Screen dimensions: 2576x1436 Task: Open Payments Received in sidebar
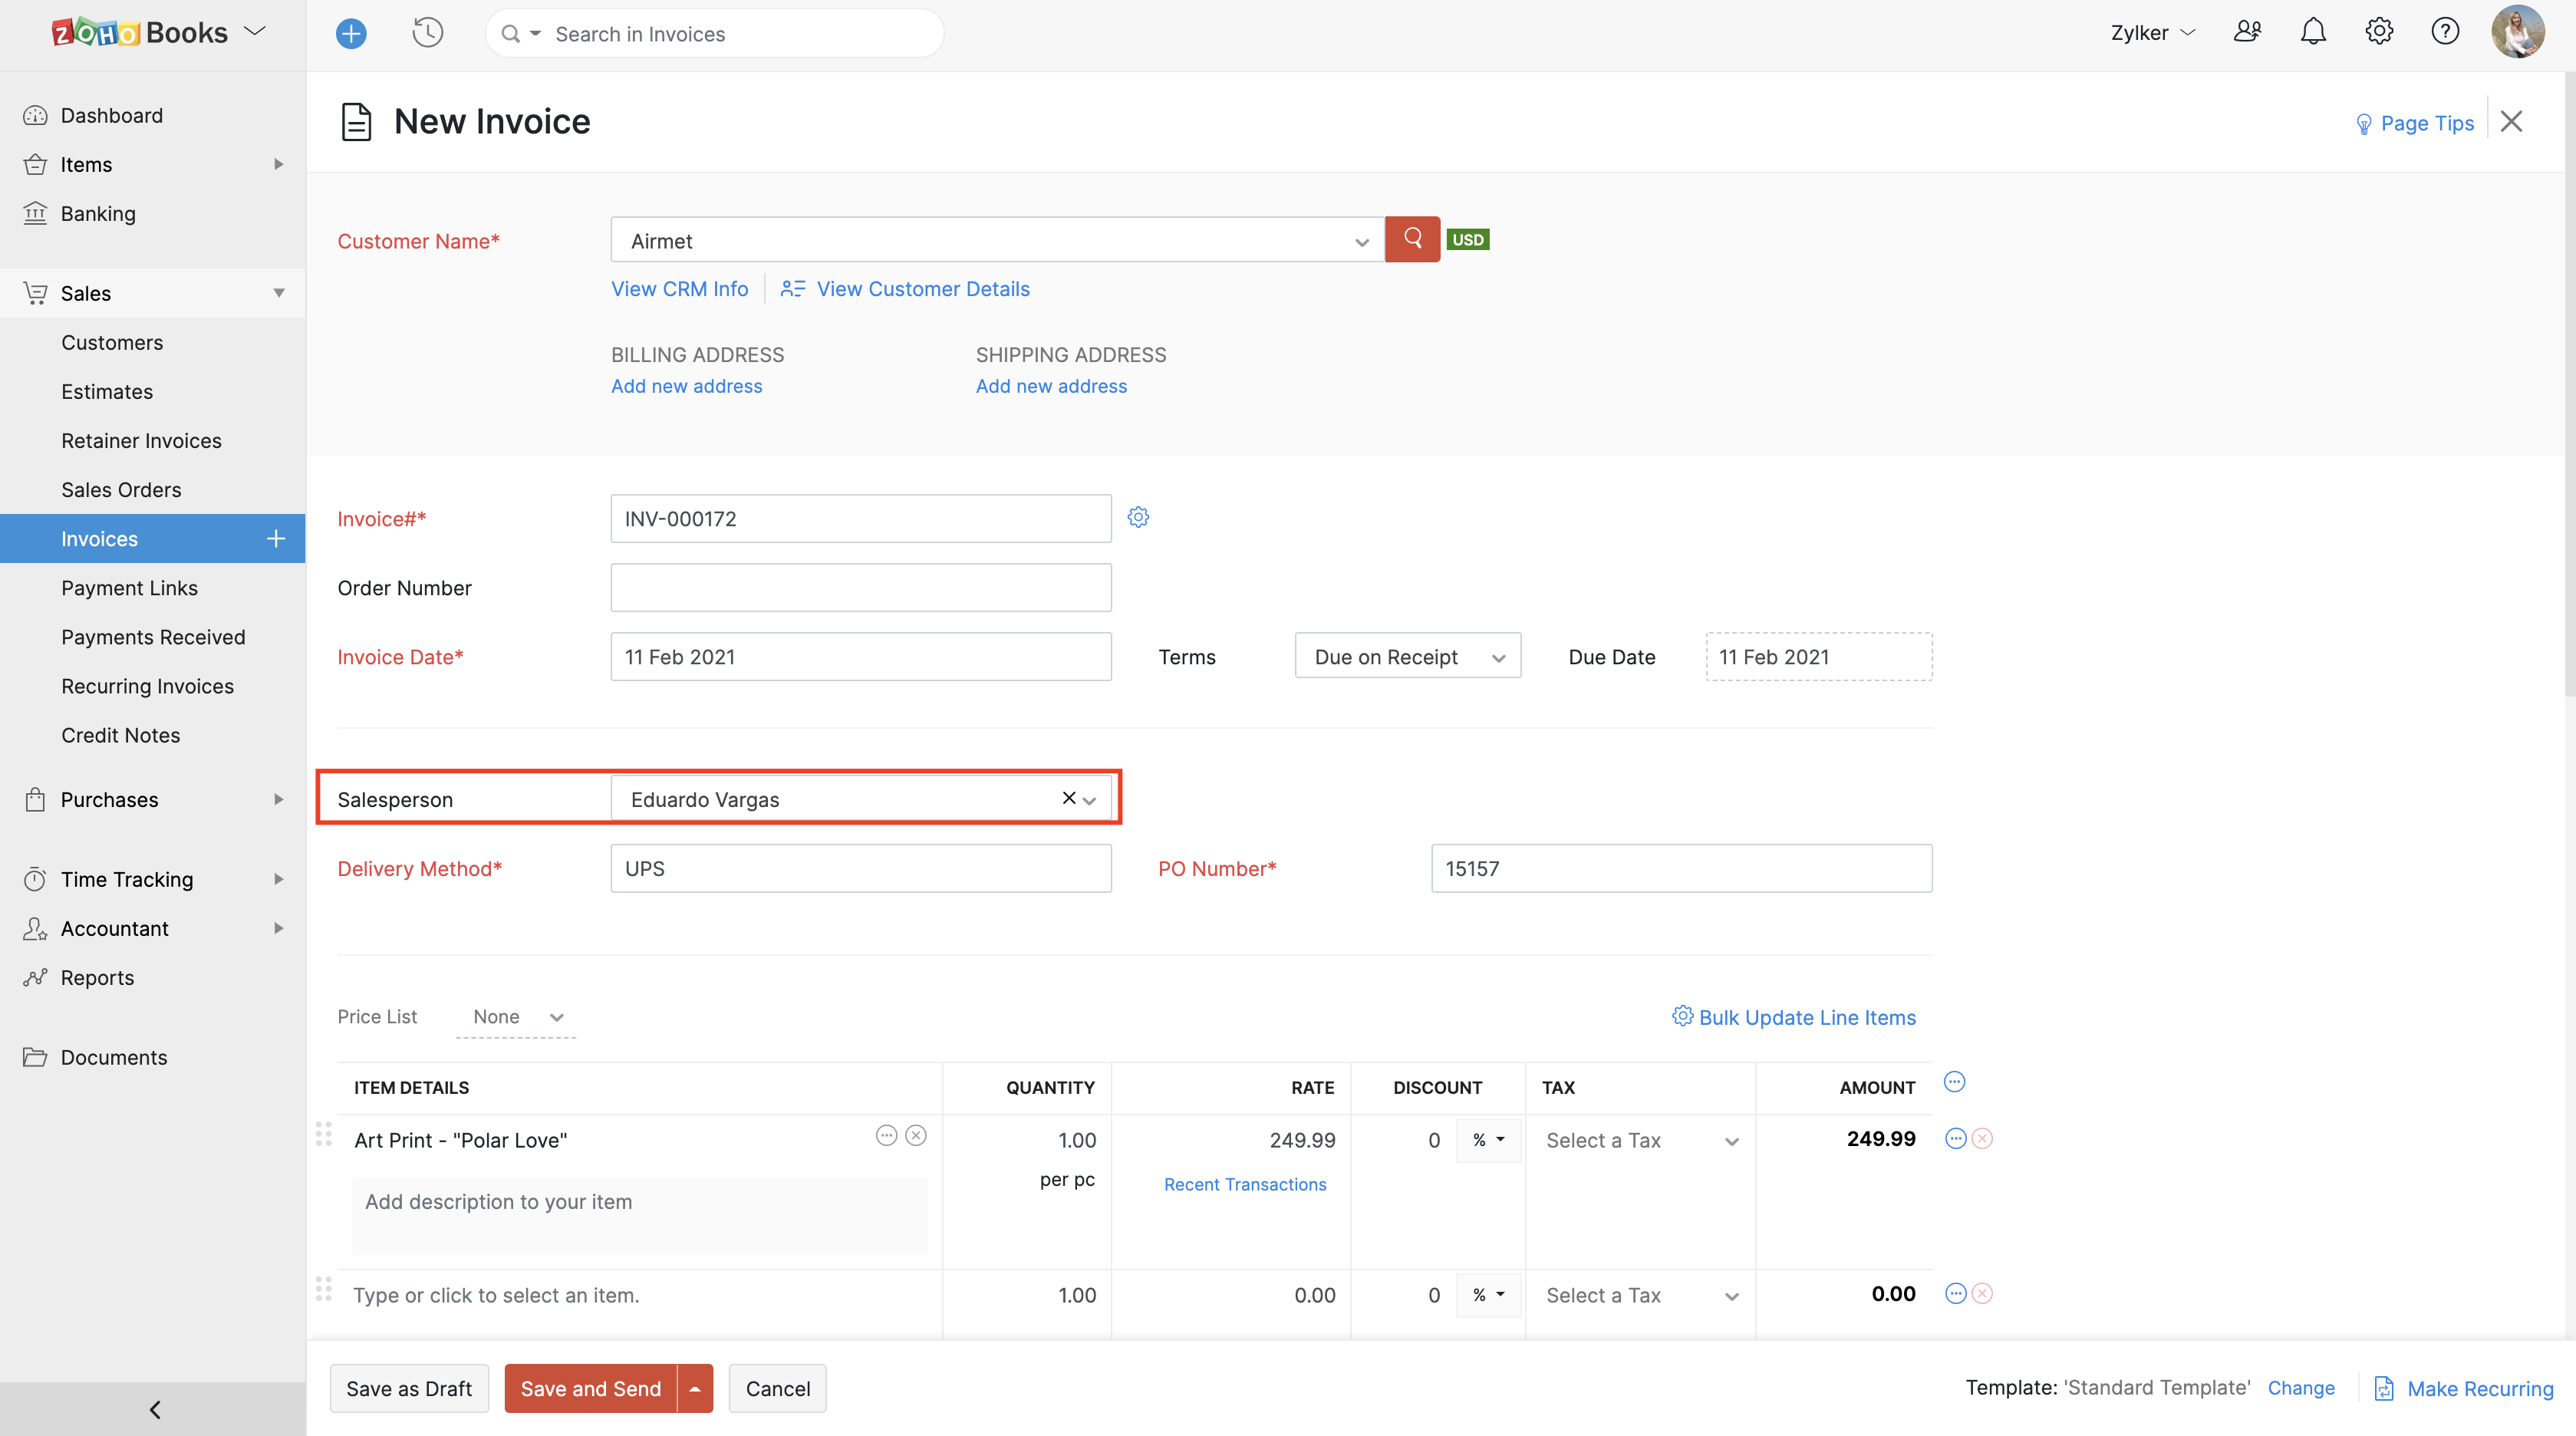153,637
